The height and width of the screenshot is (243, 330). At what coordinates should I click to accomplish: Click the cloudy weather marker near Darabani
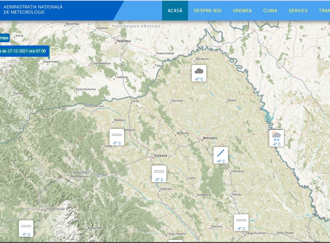[199, 73]
